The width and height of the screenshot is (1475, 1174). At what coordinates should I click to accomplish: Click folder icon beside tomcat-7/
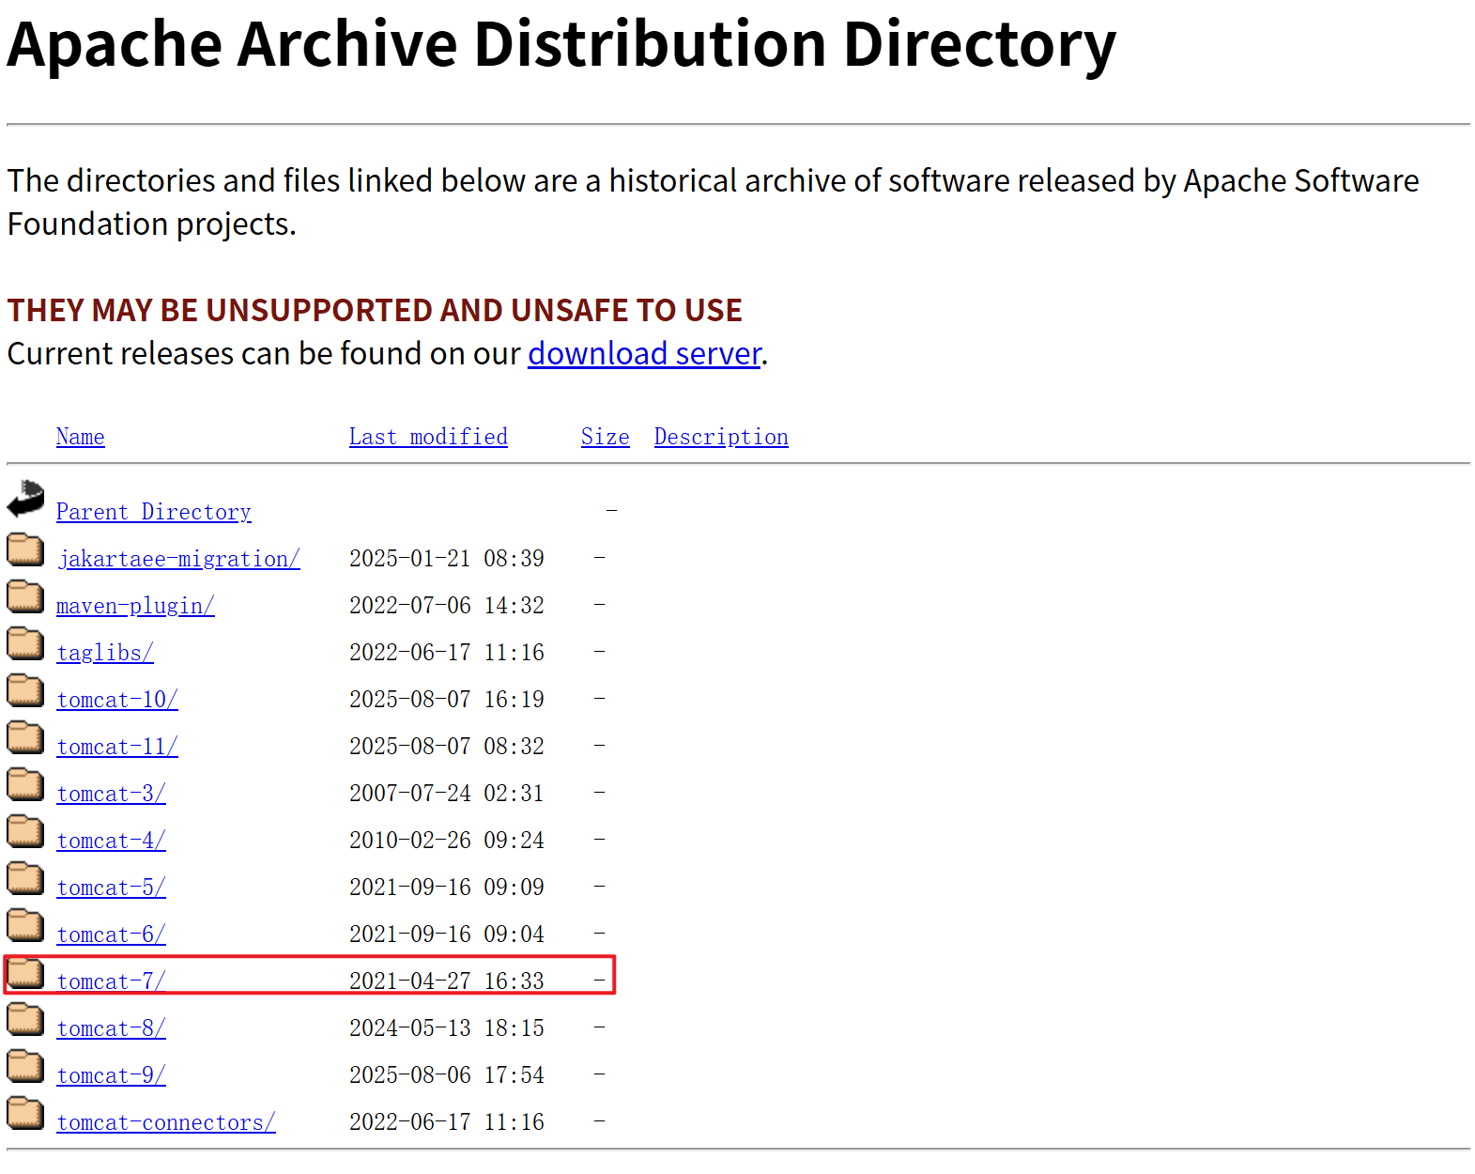25,972
